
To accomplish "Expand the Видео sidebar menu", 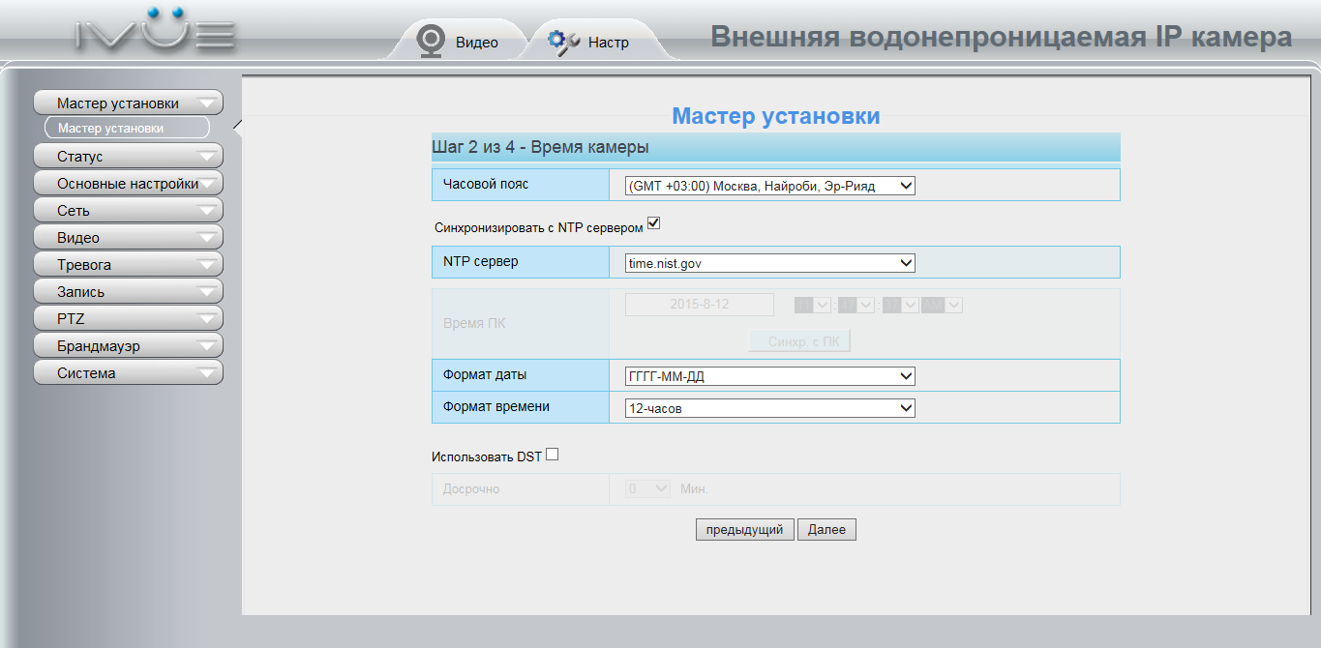I will pyautogui.click(x=128, y=237).
